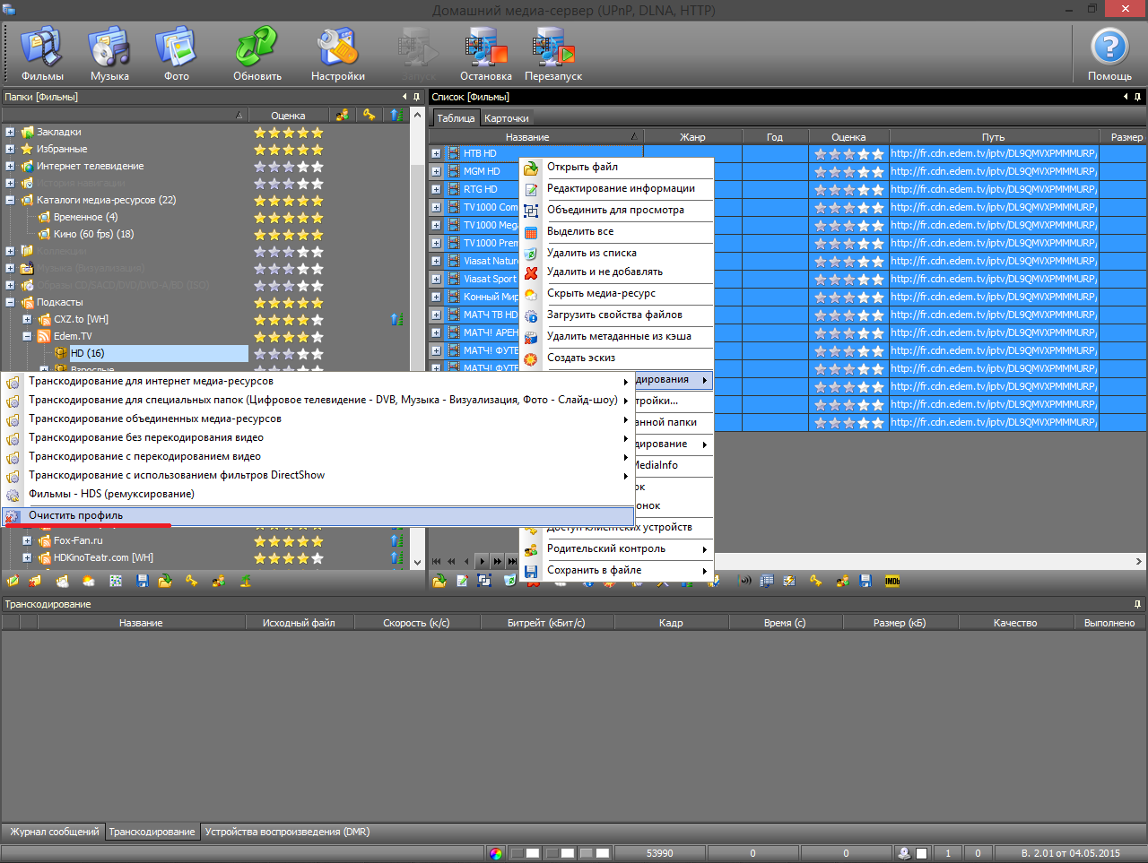Select Очистить профиль menu item

(76, 516)
